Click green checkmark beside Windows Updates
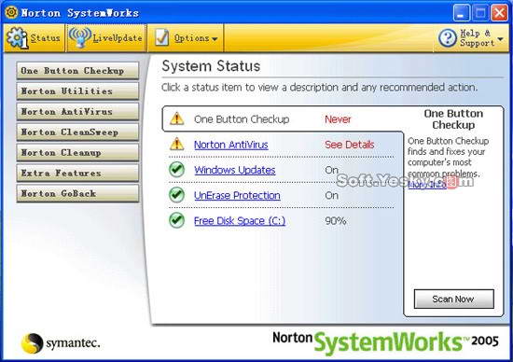 click(176, 170)
